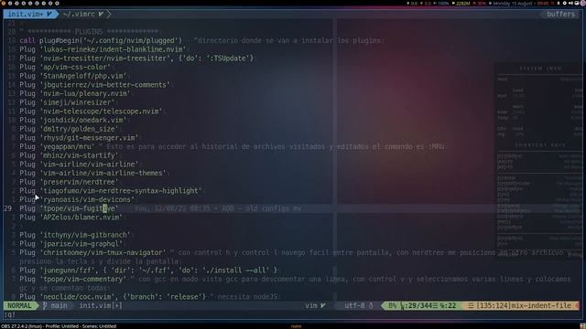Click current line number 29 in gutter

[x=8, y=208]
